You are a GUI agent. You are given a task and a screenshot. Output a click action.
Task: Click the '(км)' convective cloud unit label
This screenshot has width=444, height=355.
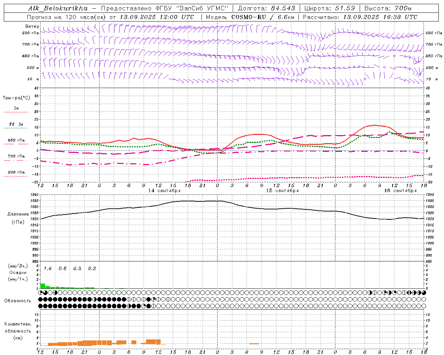pyautogui.click(x=18, y=338)
